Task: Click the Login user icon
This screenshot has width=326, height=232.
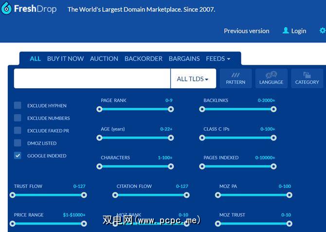Action: (x=286, y=30)
